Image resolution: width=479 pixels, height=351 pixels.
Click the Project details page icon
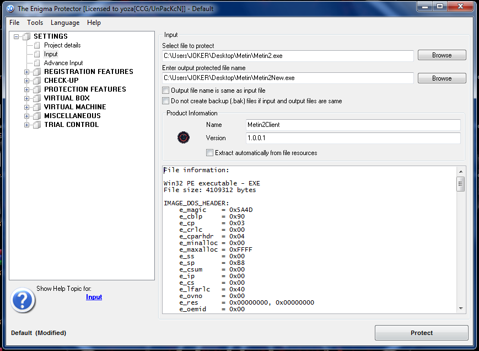click(37, 46)
